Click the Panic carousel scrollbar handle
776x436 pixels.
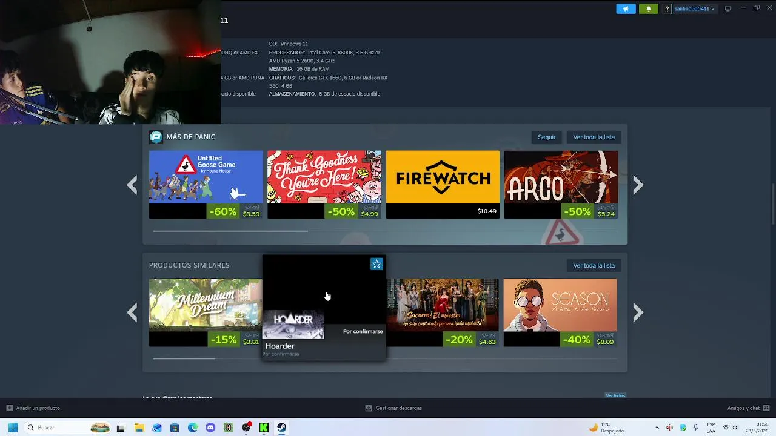pyautogui.click(x=230, y=231)
